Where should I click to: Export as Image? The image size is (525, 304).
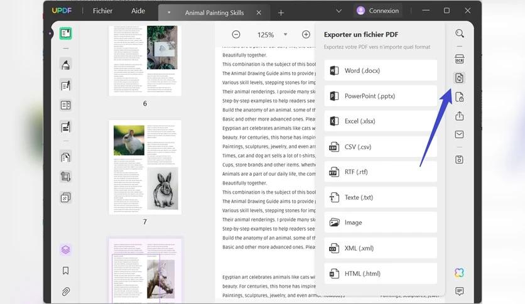(x=381, y=222)
